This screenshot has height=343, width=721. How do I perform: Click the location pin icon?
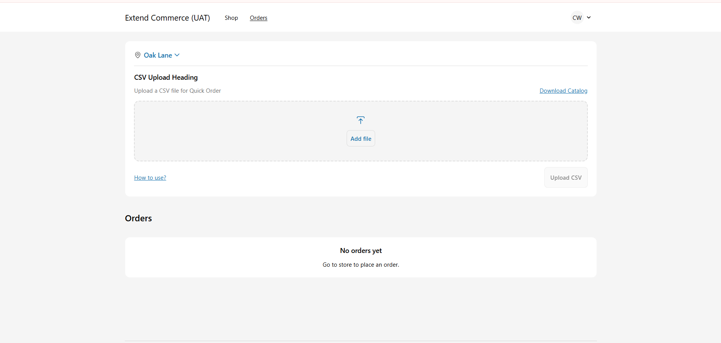[x=138, y=55]
